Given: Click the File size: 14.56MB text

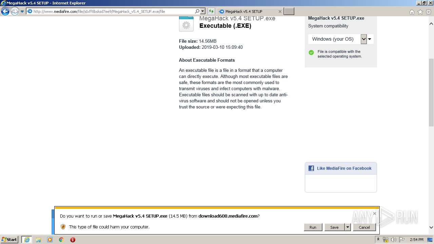Looking at the screenshot, I should point(198,41).
